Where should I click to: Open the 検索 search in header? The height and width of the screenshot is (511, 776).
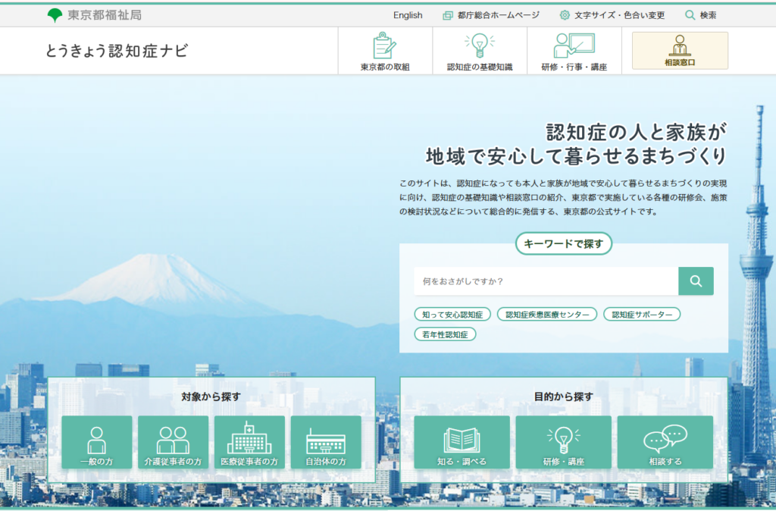(x=701, y=15)
